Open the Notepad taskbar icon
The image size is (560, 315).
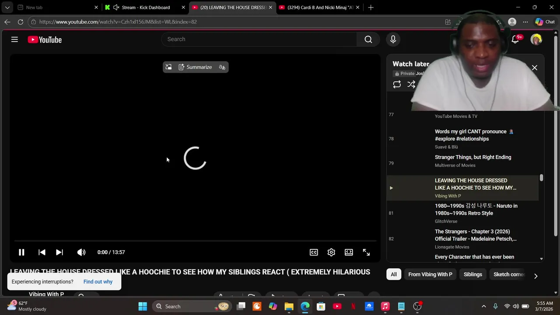point(401,306)
